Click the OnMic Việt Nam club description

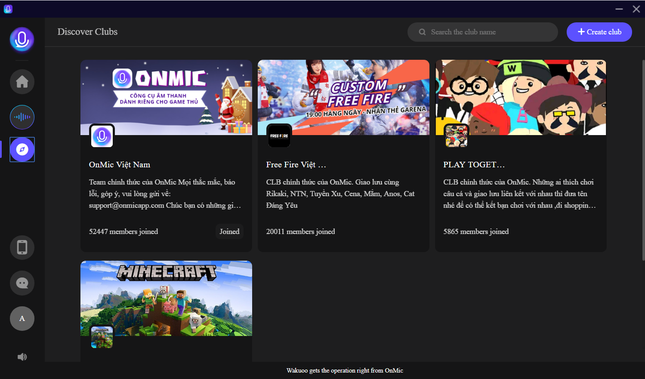tap(165, 194)
